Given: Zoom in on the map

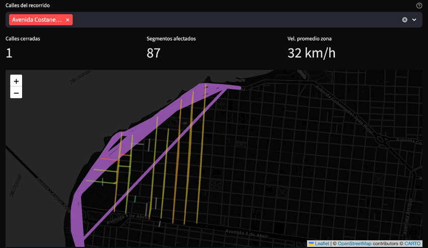Looking at the screenshot, I should (16, 81).
